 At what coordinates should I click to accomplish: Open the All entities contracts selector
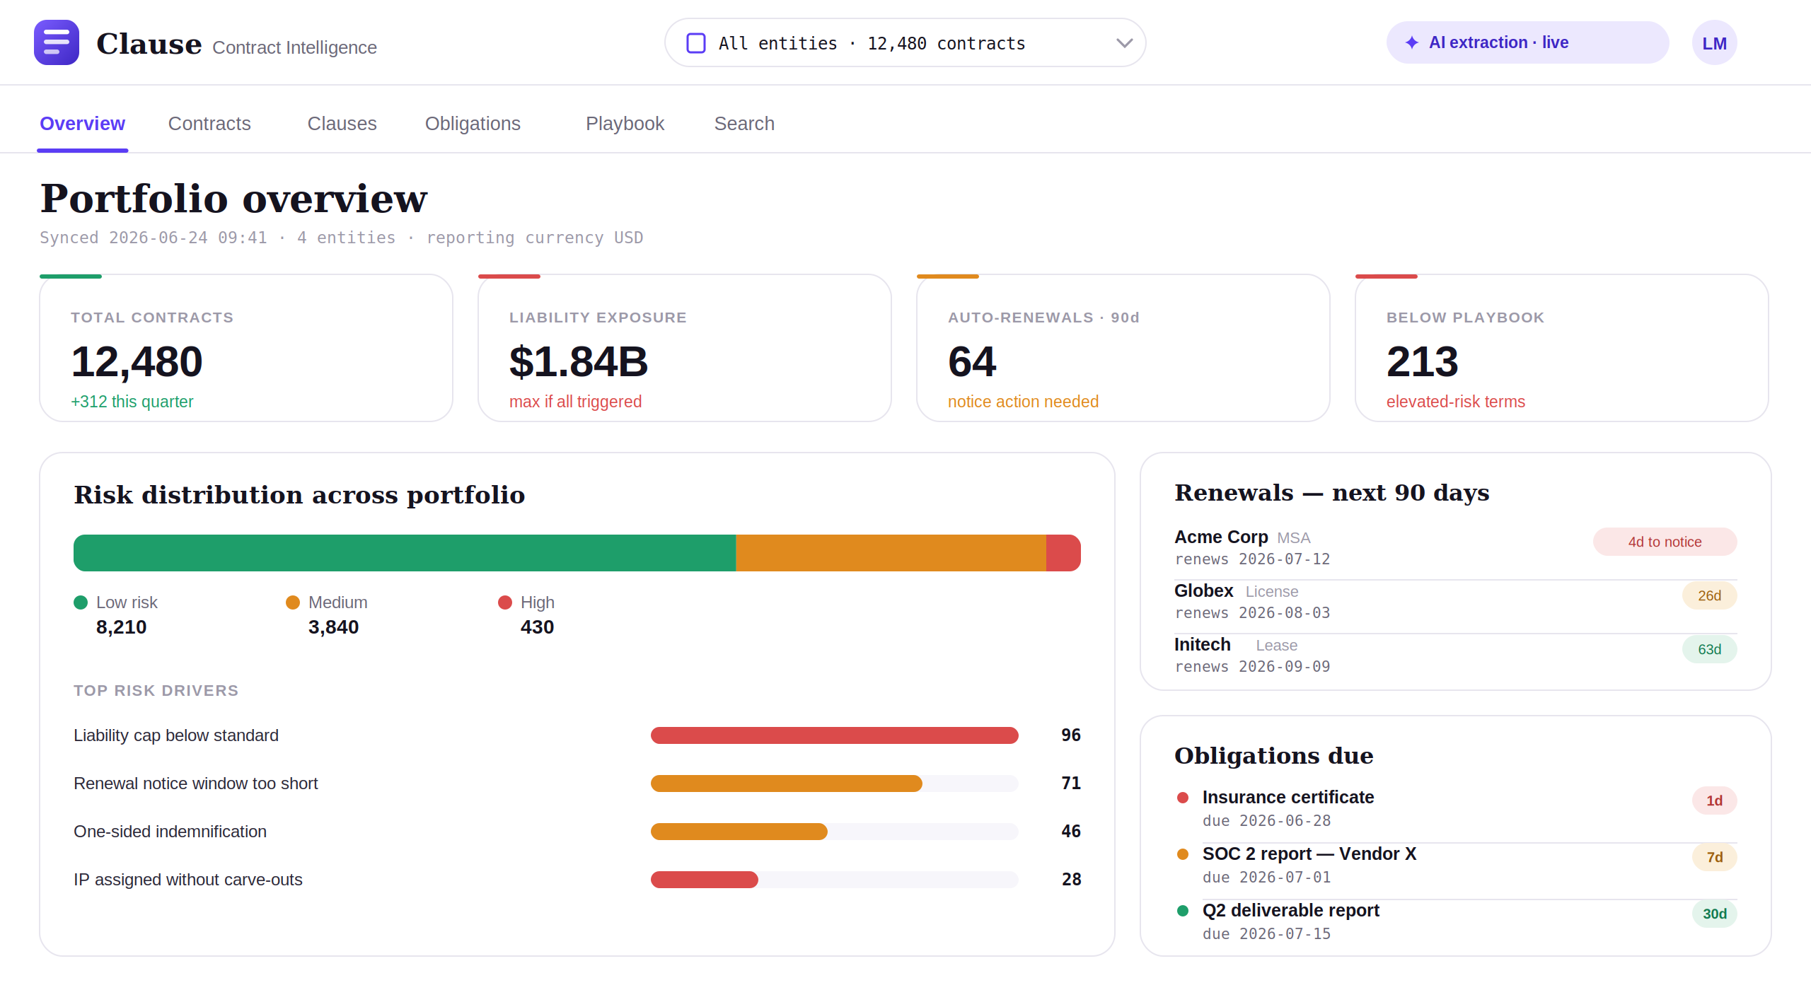905,42
